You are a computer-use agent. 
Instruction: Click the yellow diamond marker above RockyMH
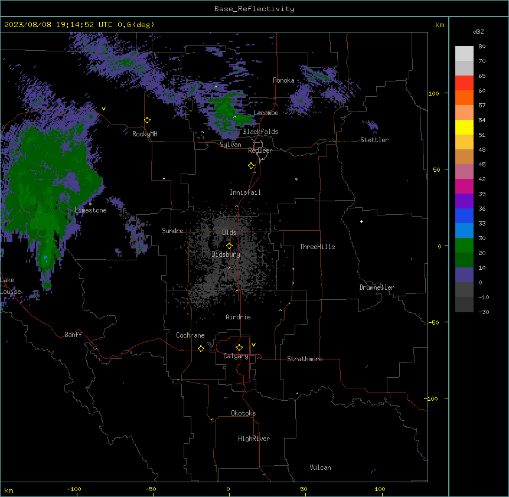[x=148, y=120]
